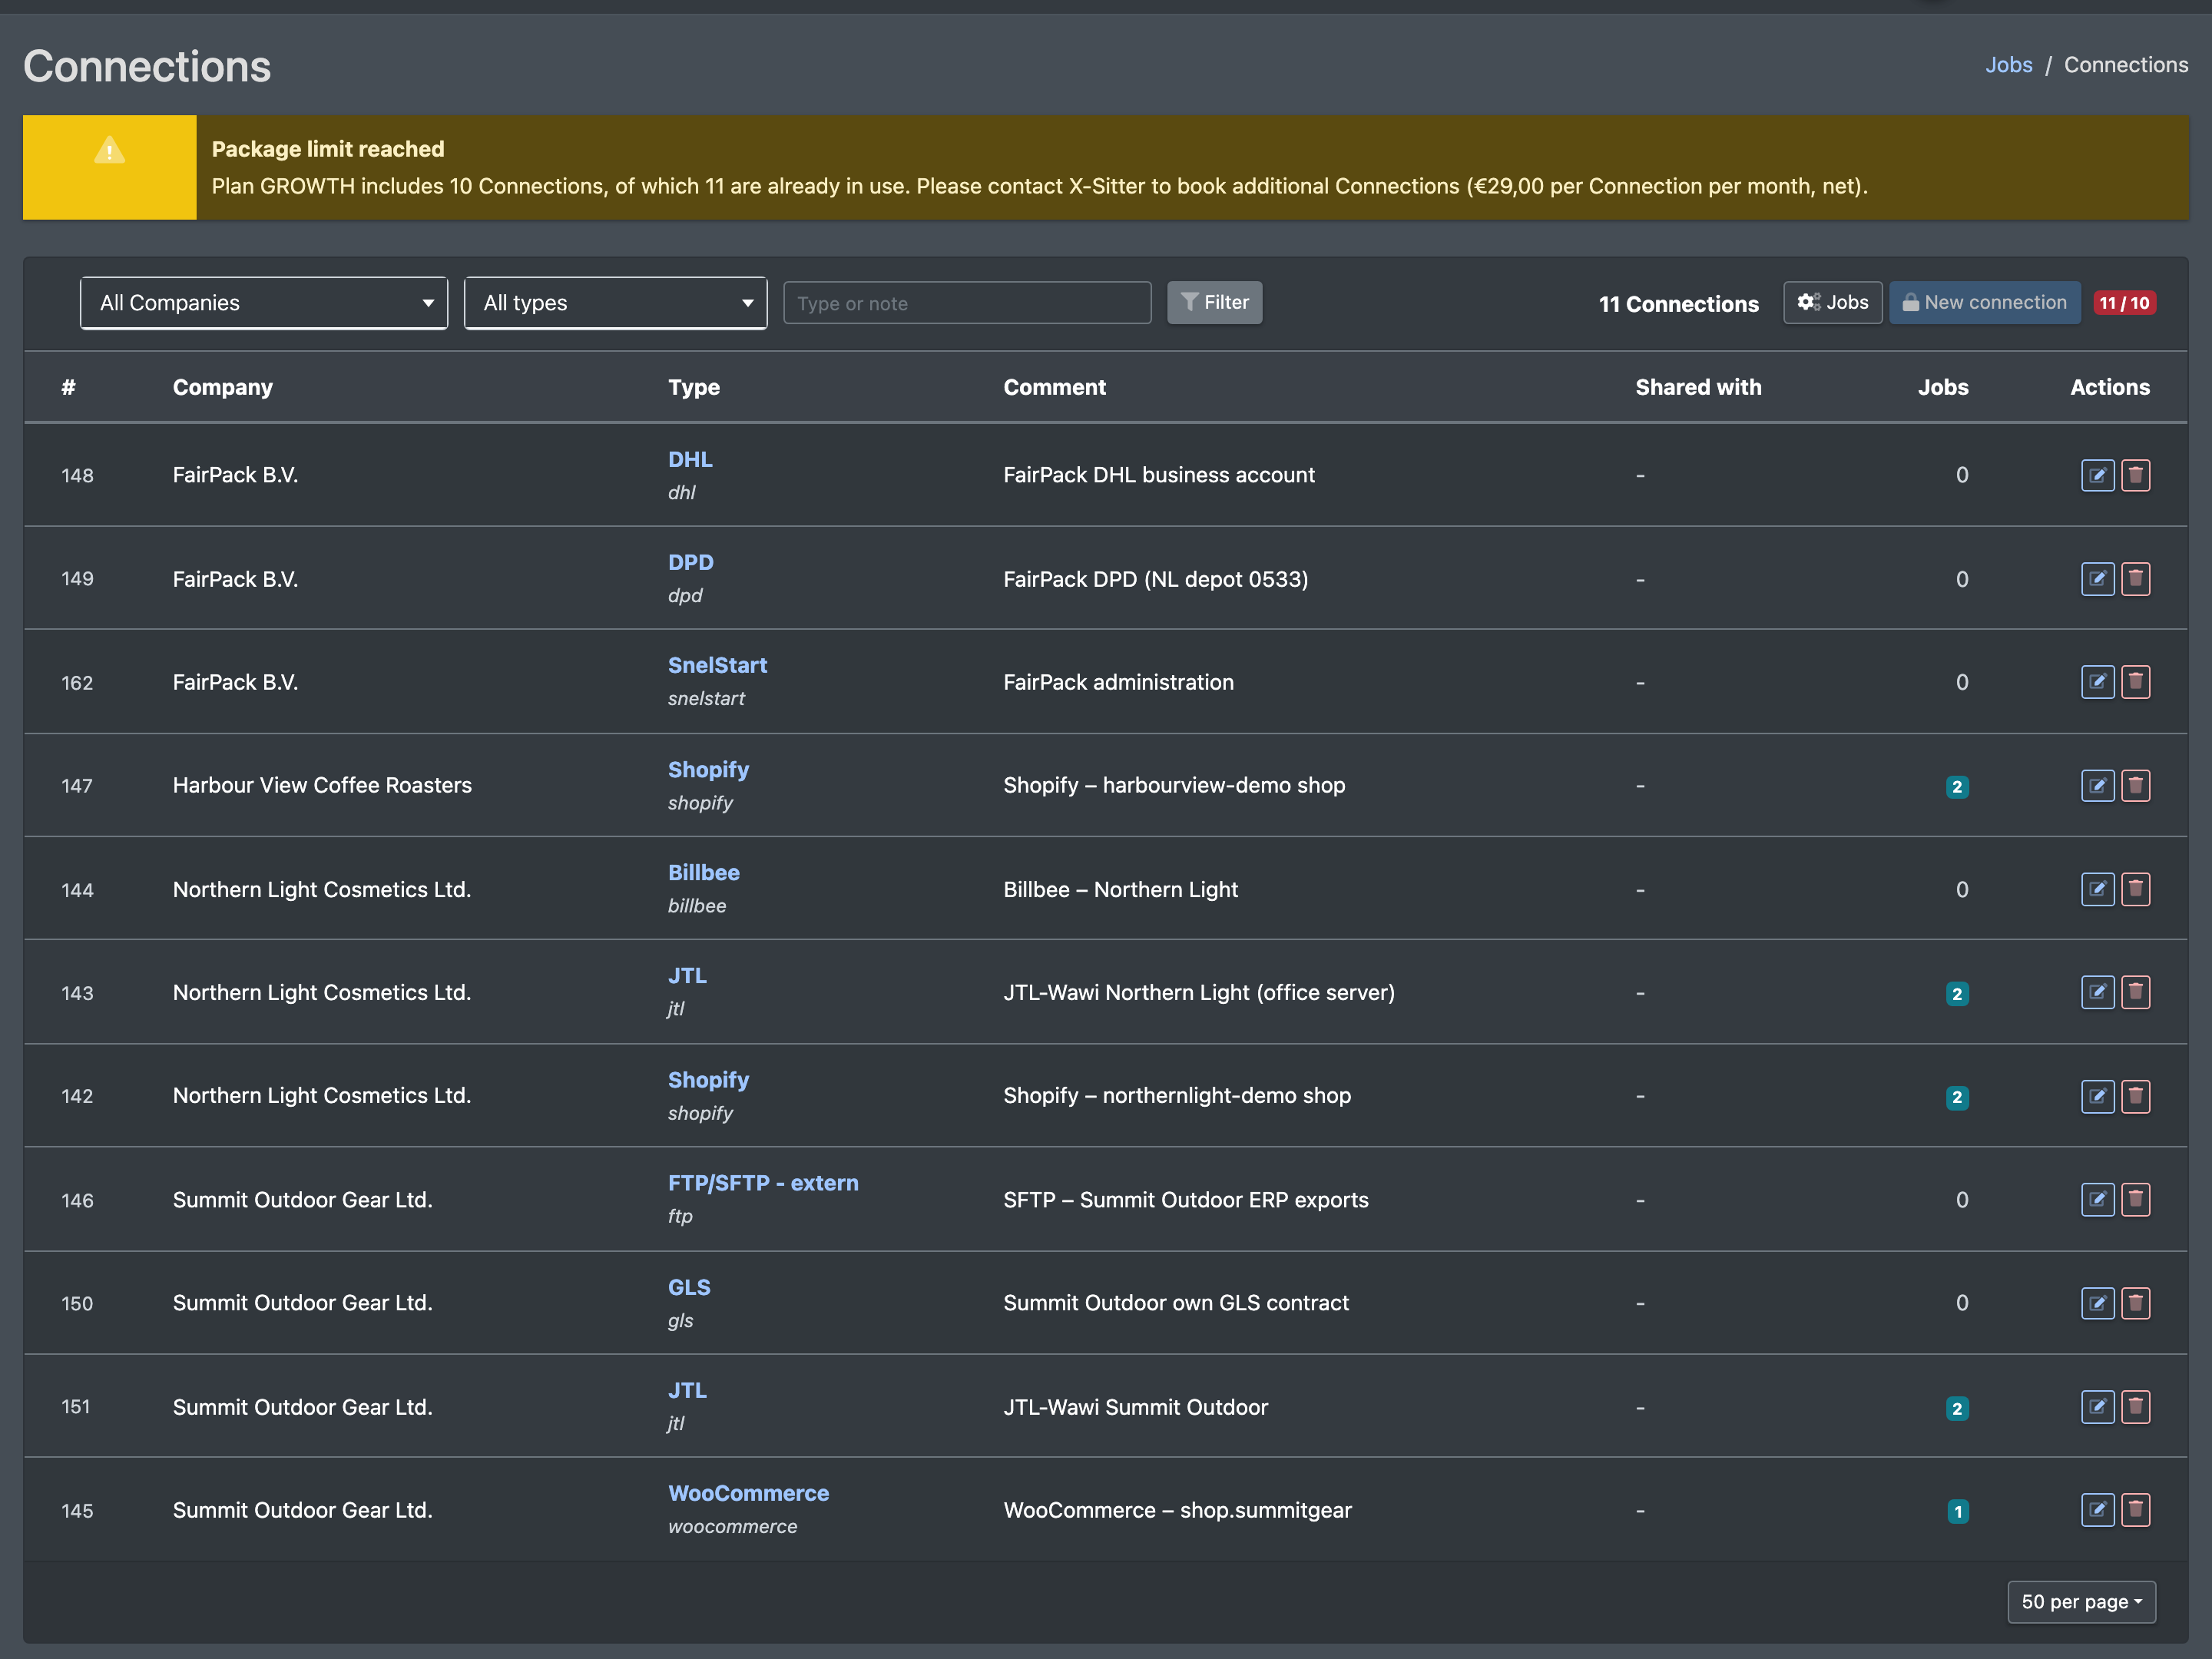The height and width of the screenshot is (1659, 2212).
Task: Click the package limit warning icon
Action: pos(109,151)
